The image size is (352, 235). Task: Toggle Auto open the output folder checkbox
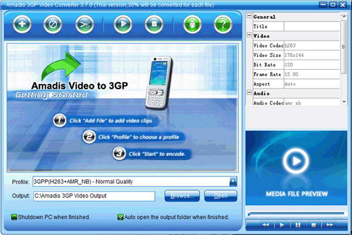pos(120,217)
